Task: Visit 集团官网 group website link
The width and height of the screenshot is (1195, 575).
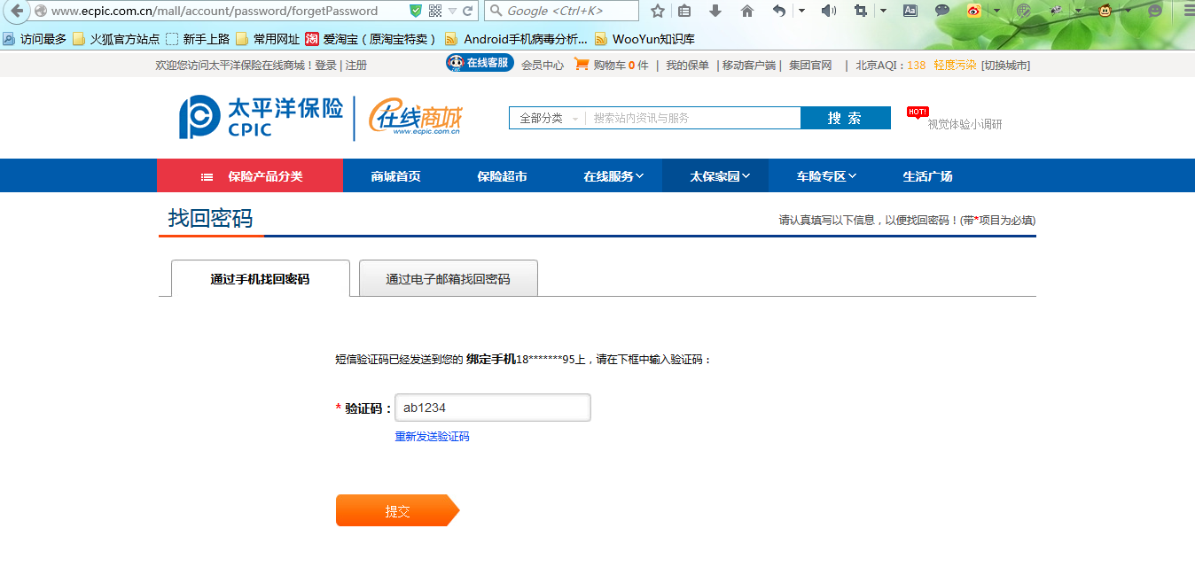Action: pyautogui.click(x=810, y=66)
